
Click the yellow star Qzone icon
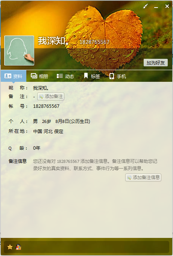point(10,247)
